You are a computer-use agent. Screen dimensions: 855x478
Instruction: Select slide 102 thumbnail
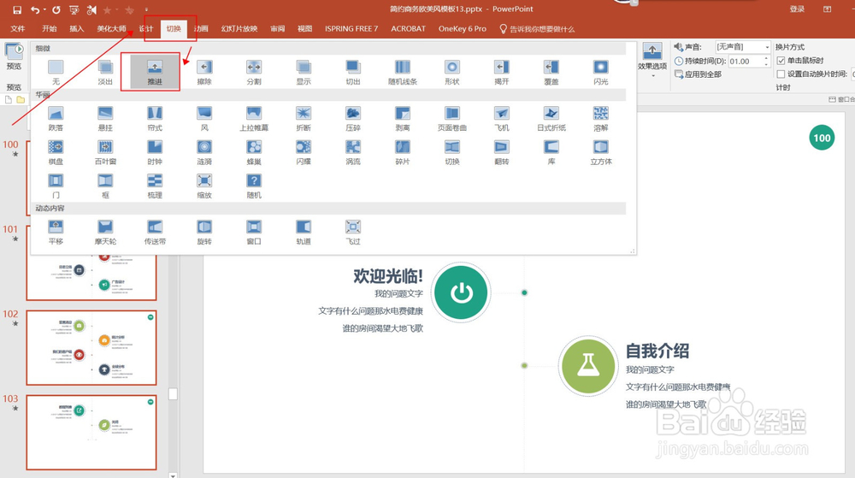91,348
